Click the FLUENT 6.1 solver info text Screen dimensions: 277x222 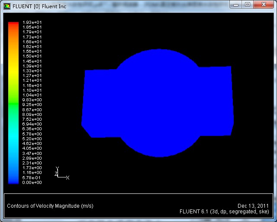pos(224,212)
